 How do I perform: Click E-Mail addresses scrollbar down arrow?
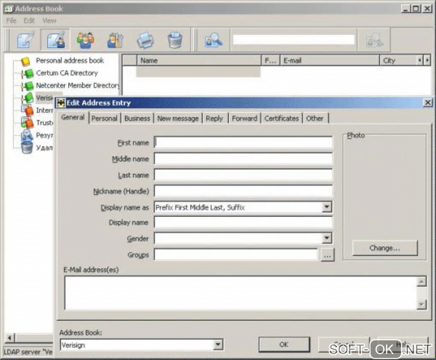coord(421,304)
